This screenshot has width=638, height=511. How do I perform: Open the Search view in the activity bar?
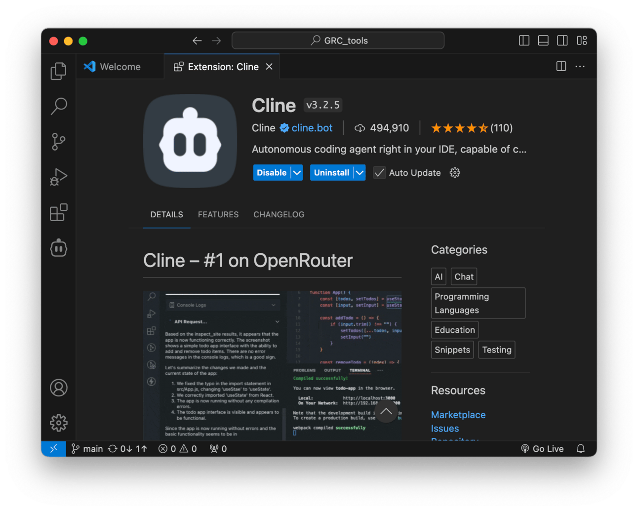59,106
